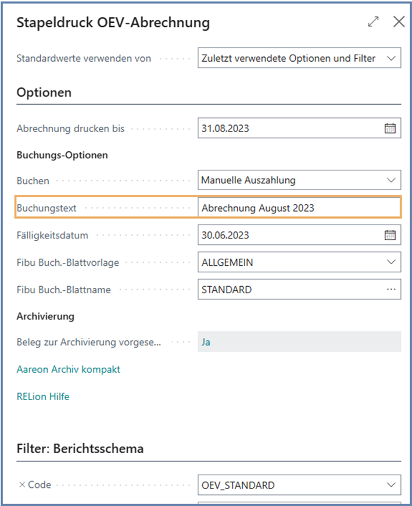The width and height of the screenshot is (412, 506).
Task: Open the Buchen dropdown showing Manuelle Auszahlung
Action: point(392,180)
